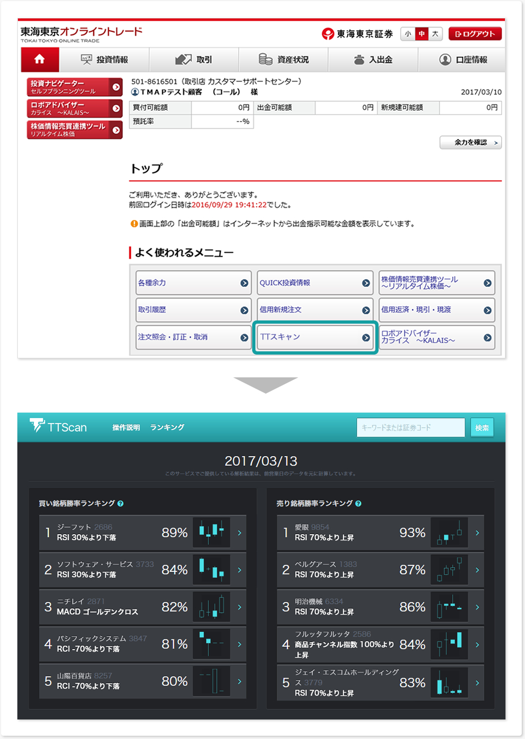Image resolution: width=525 pixels, height=739 pixels.
Task: Open chart thumbnail for フルッタフルッタ 2586
Action: coord(449,644)
